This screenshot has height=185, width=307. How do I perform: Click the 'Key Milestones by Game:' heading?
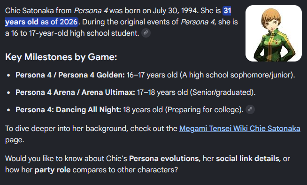tap(61, 57)
